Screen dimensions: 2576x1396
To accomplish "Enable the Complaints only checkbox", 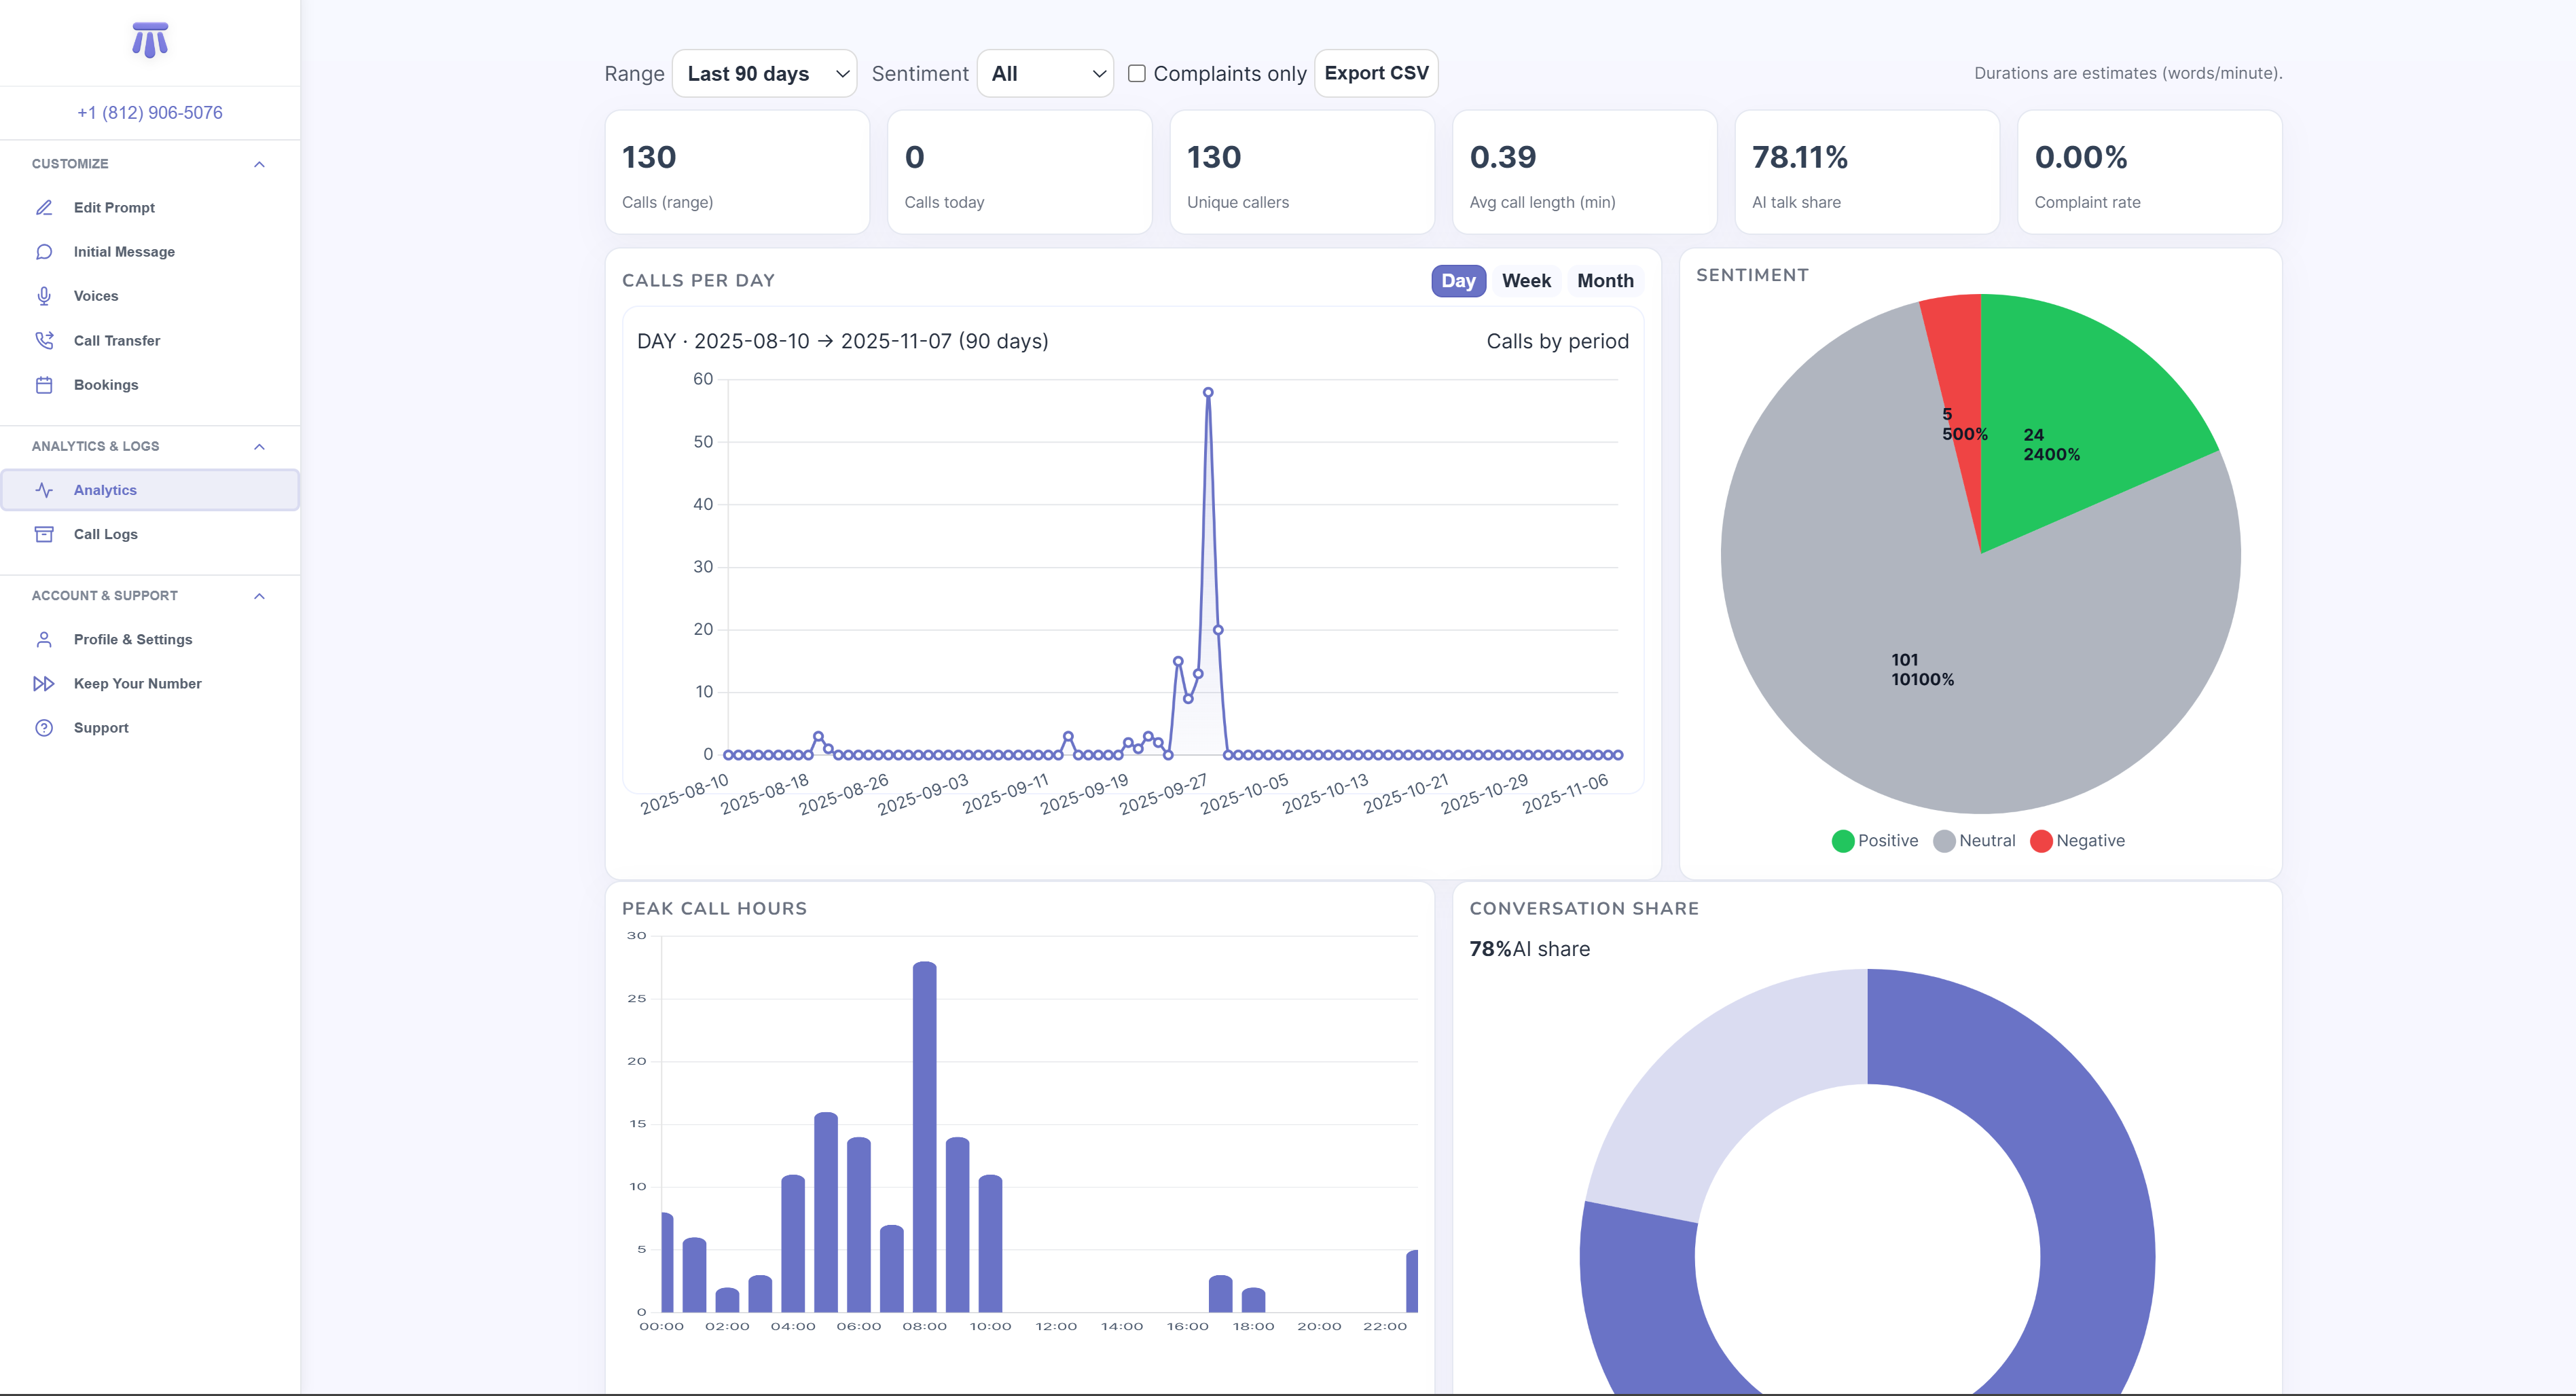I will point(1137,73).
